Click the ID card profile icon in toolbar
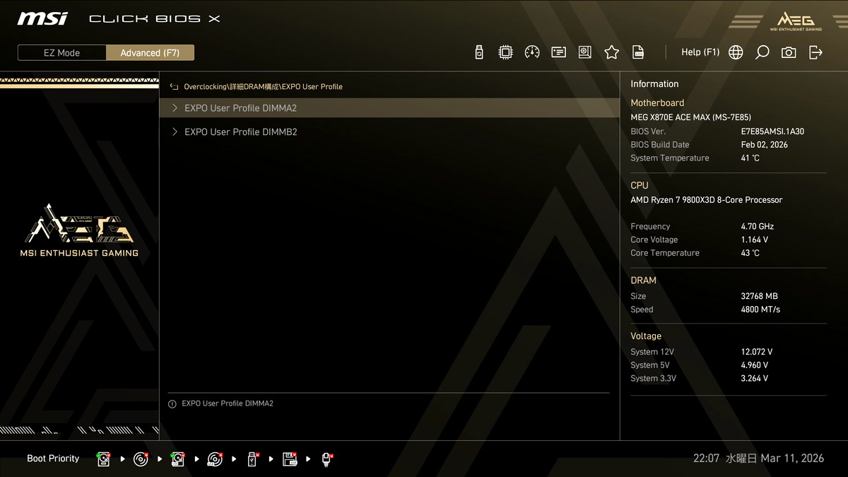Image resolution: width=848 pixels, height=477 pixels. pyautogui.click(x=558, y=52)
